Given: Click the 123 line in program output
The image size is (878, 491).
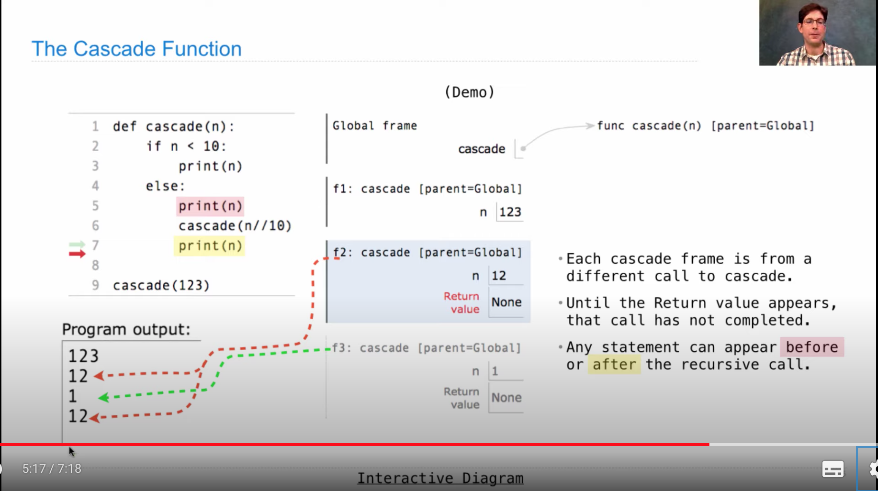Looking at the screenshot, I should [83, 356].
